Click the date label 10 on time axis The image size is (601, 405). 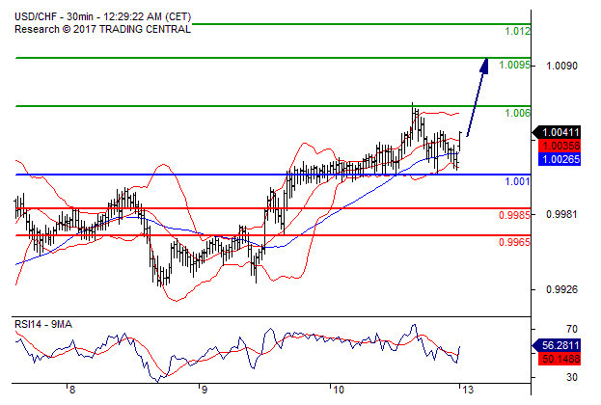tap(338, 391)
